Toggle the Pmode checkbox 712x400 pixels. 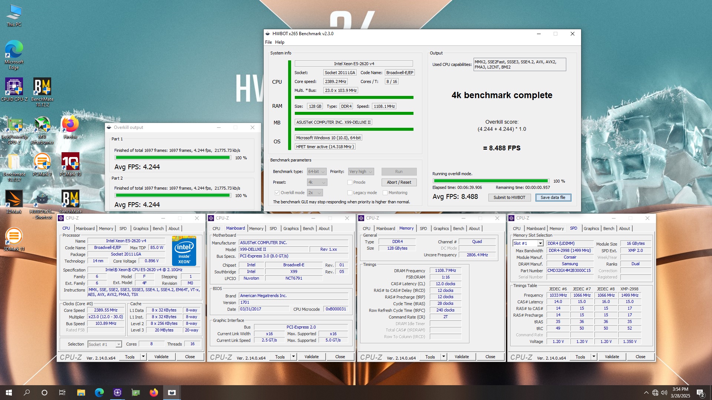[x=350, y=182]
